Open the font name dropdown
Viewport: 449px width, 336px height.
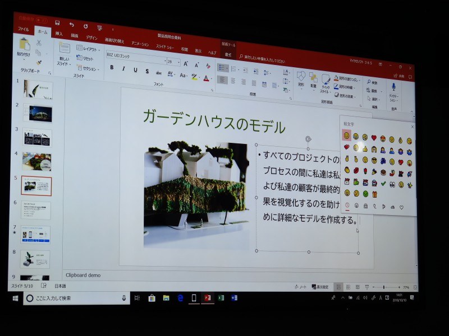point(165,60)
